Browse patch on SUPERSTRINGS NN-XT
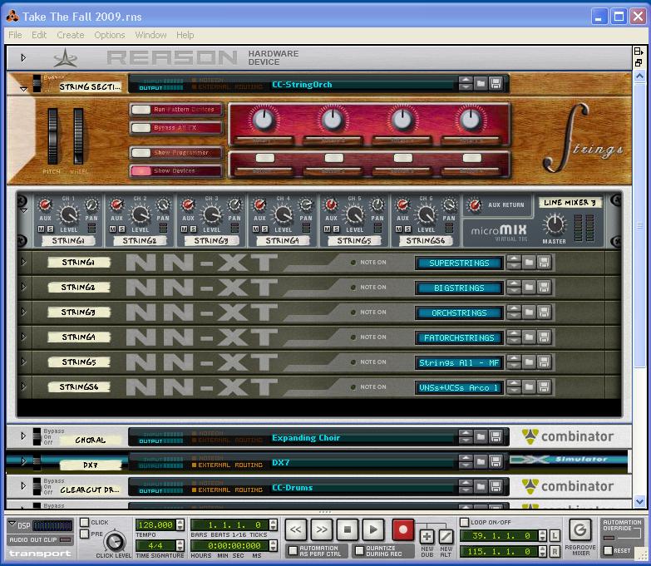651x566 pixels. [529, 263]
